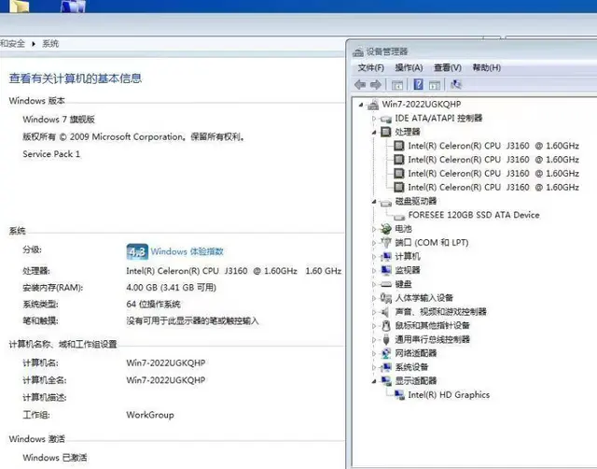Click the computer name value beside 计算机名
This screenshot has height=469, width=597.
pyautogui.click(x=166, y=362)
